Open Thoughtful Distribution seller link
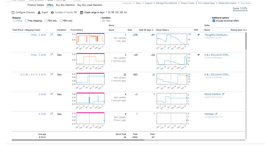This screenshot has width=265, height=145. 216,35
